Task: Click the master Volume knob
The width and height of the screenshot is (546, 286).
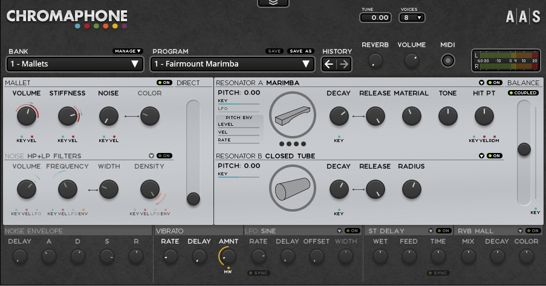Action: point(412,60)
